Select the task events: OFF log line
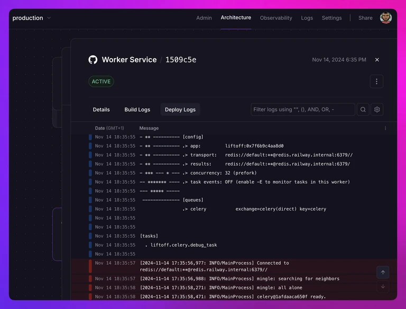 (x=234, y=182)
